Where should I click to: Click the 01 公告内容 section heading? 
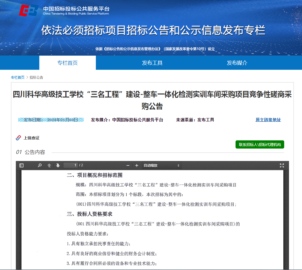pyautogui.click(x=31, y=152)
